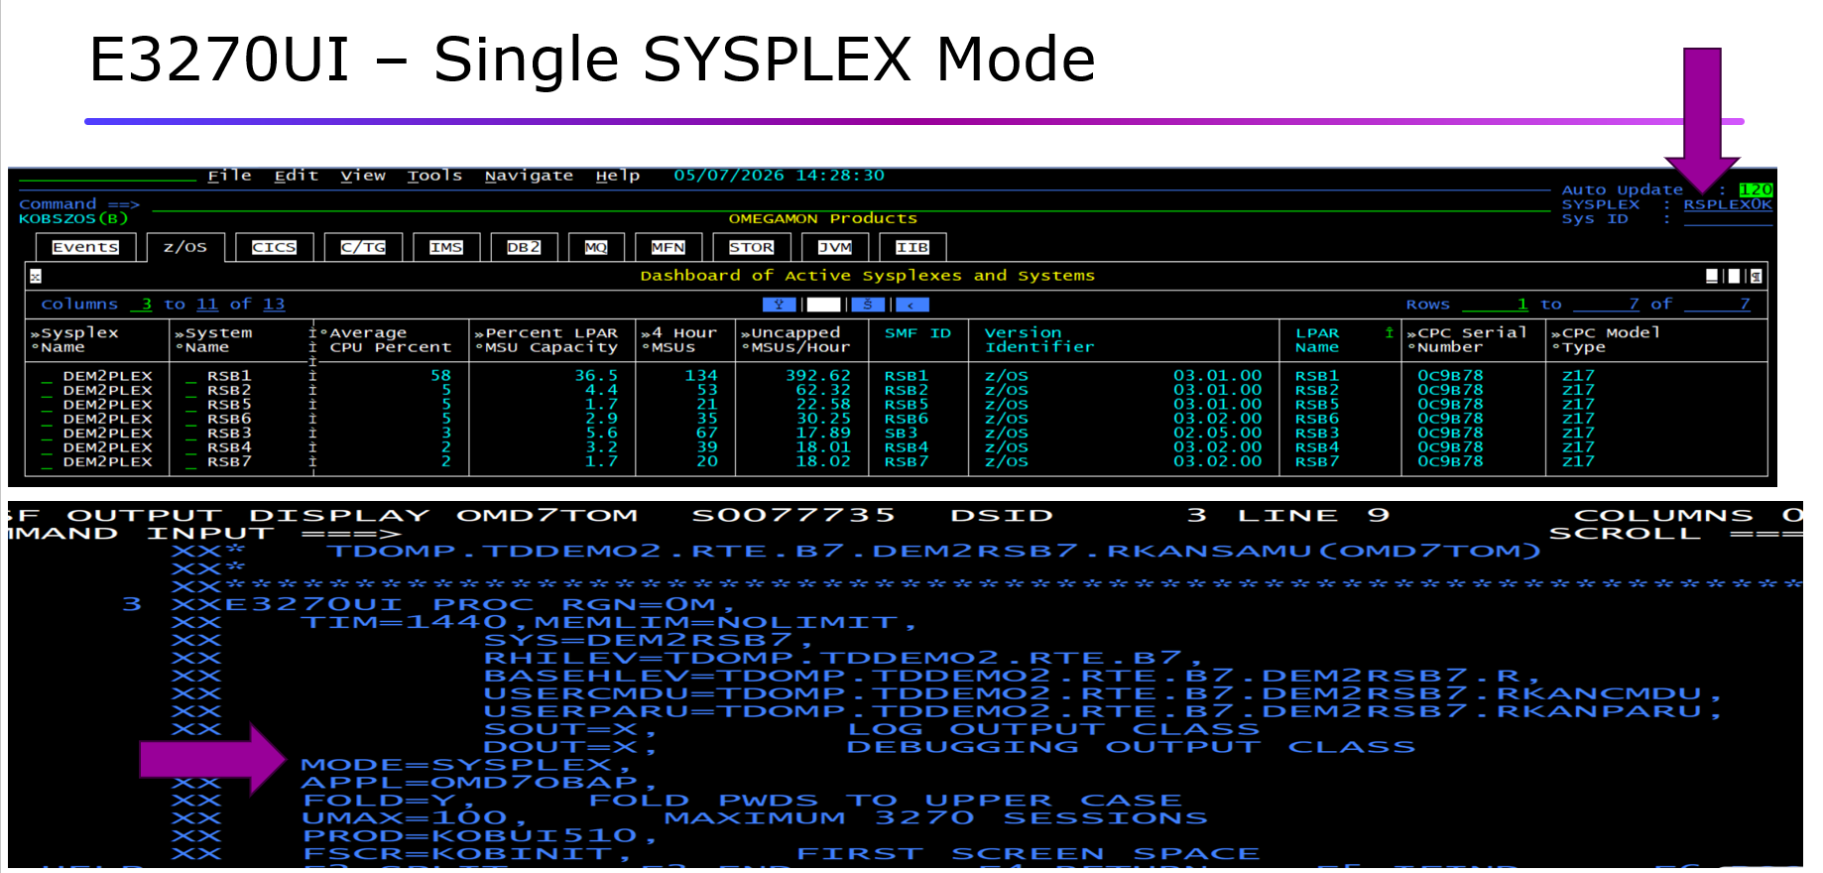Click the selection field before system RSB1
Viewport: 1823px width, 873px height.
(x=190, y=377)
